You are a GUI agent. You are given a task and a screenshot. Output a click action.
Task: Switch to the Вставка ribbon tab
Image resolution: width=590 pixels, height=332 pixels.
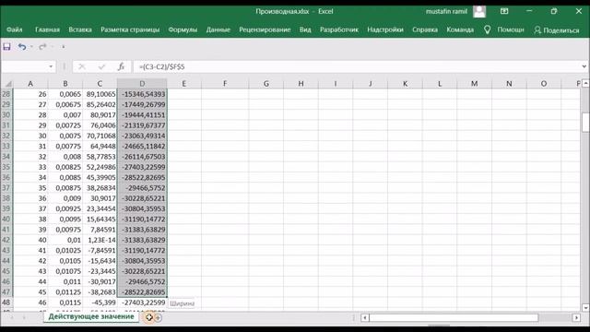point(80,30)
